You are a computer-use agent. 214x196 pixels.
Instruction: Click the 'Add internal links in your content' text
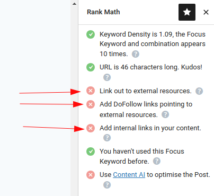(x=150, y=128)
